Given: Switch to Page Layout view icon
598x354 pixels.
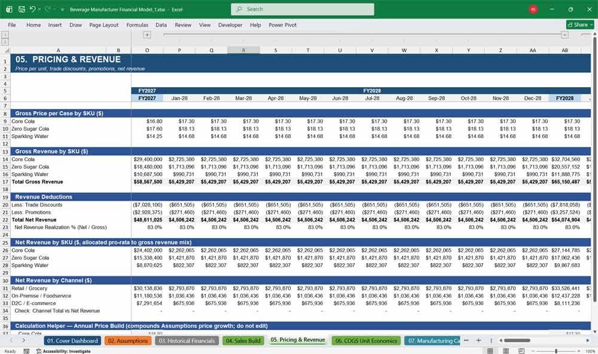Looking at the screenshot, I should [506, 350].
